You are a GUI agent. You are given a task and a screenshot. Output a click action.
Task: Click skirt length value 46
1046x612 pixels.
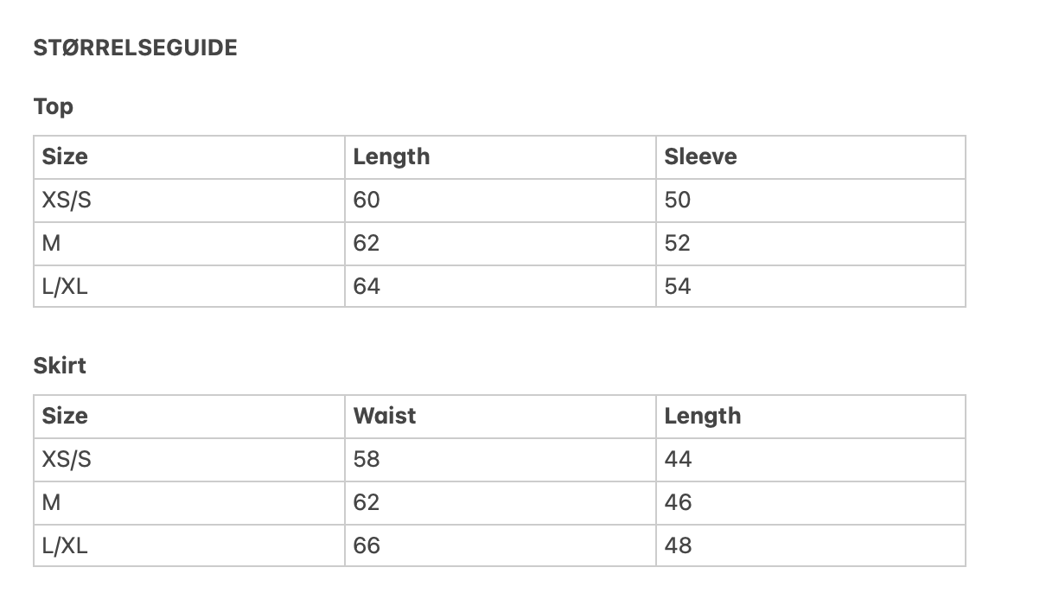click(x=678, y=502)
